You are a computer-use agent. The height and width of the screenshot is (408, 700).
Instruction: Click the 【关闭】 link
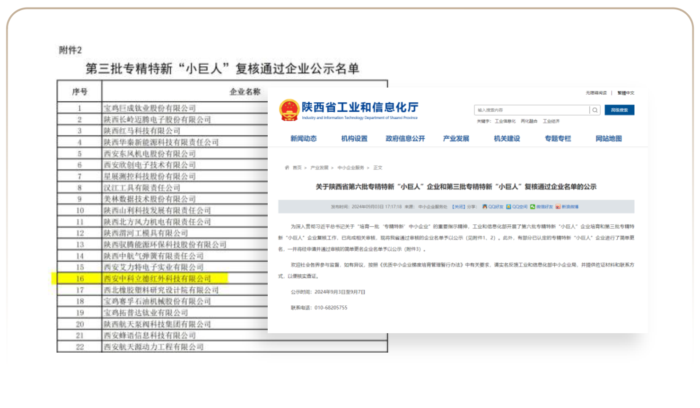pyautogui.click(x=458, y=207)
